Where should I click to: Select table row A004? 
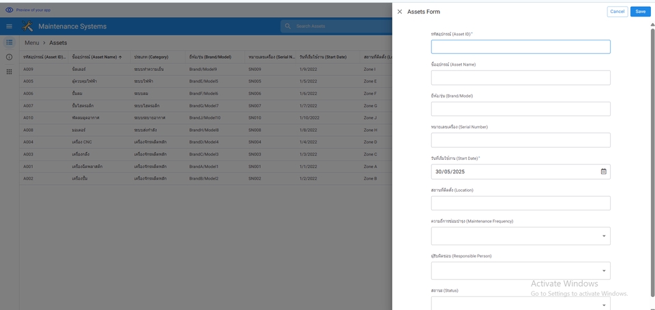click(206, 142)
